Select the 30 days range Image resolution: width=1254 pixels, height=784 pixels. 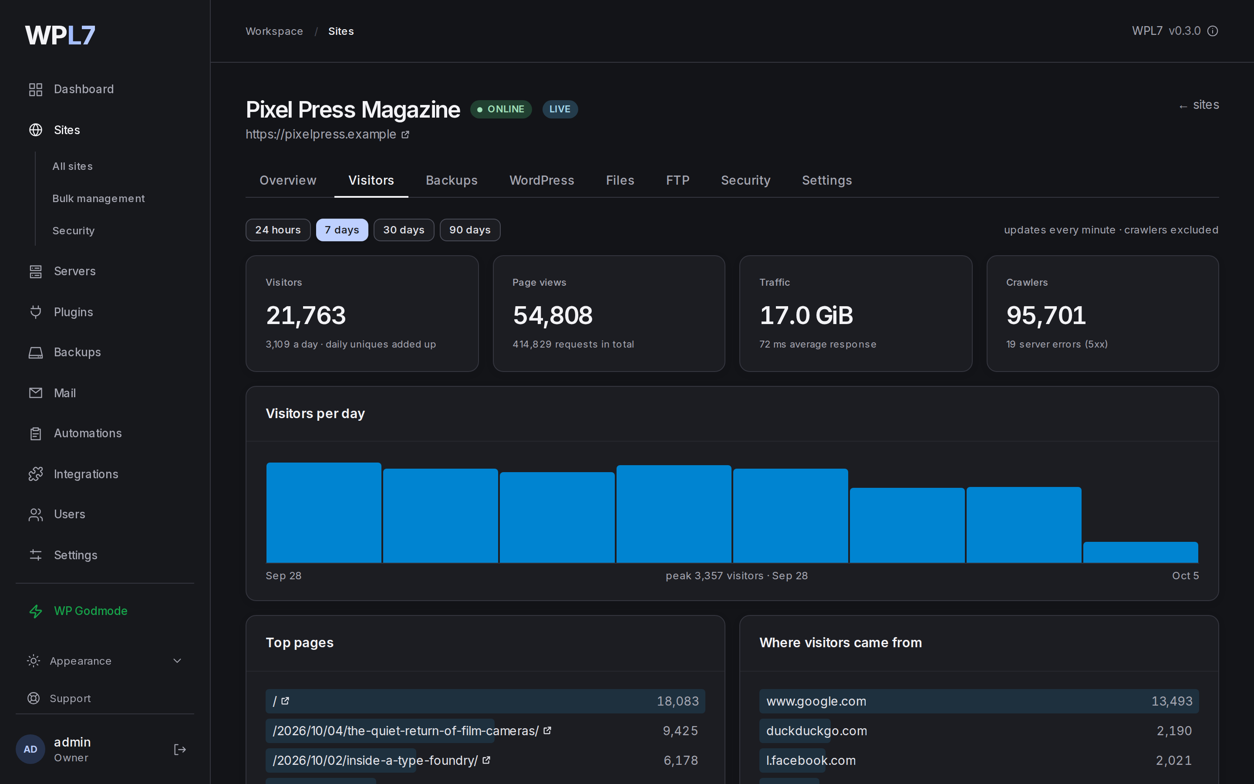coord(404,230)
